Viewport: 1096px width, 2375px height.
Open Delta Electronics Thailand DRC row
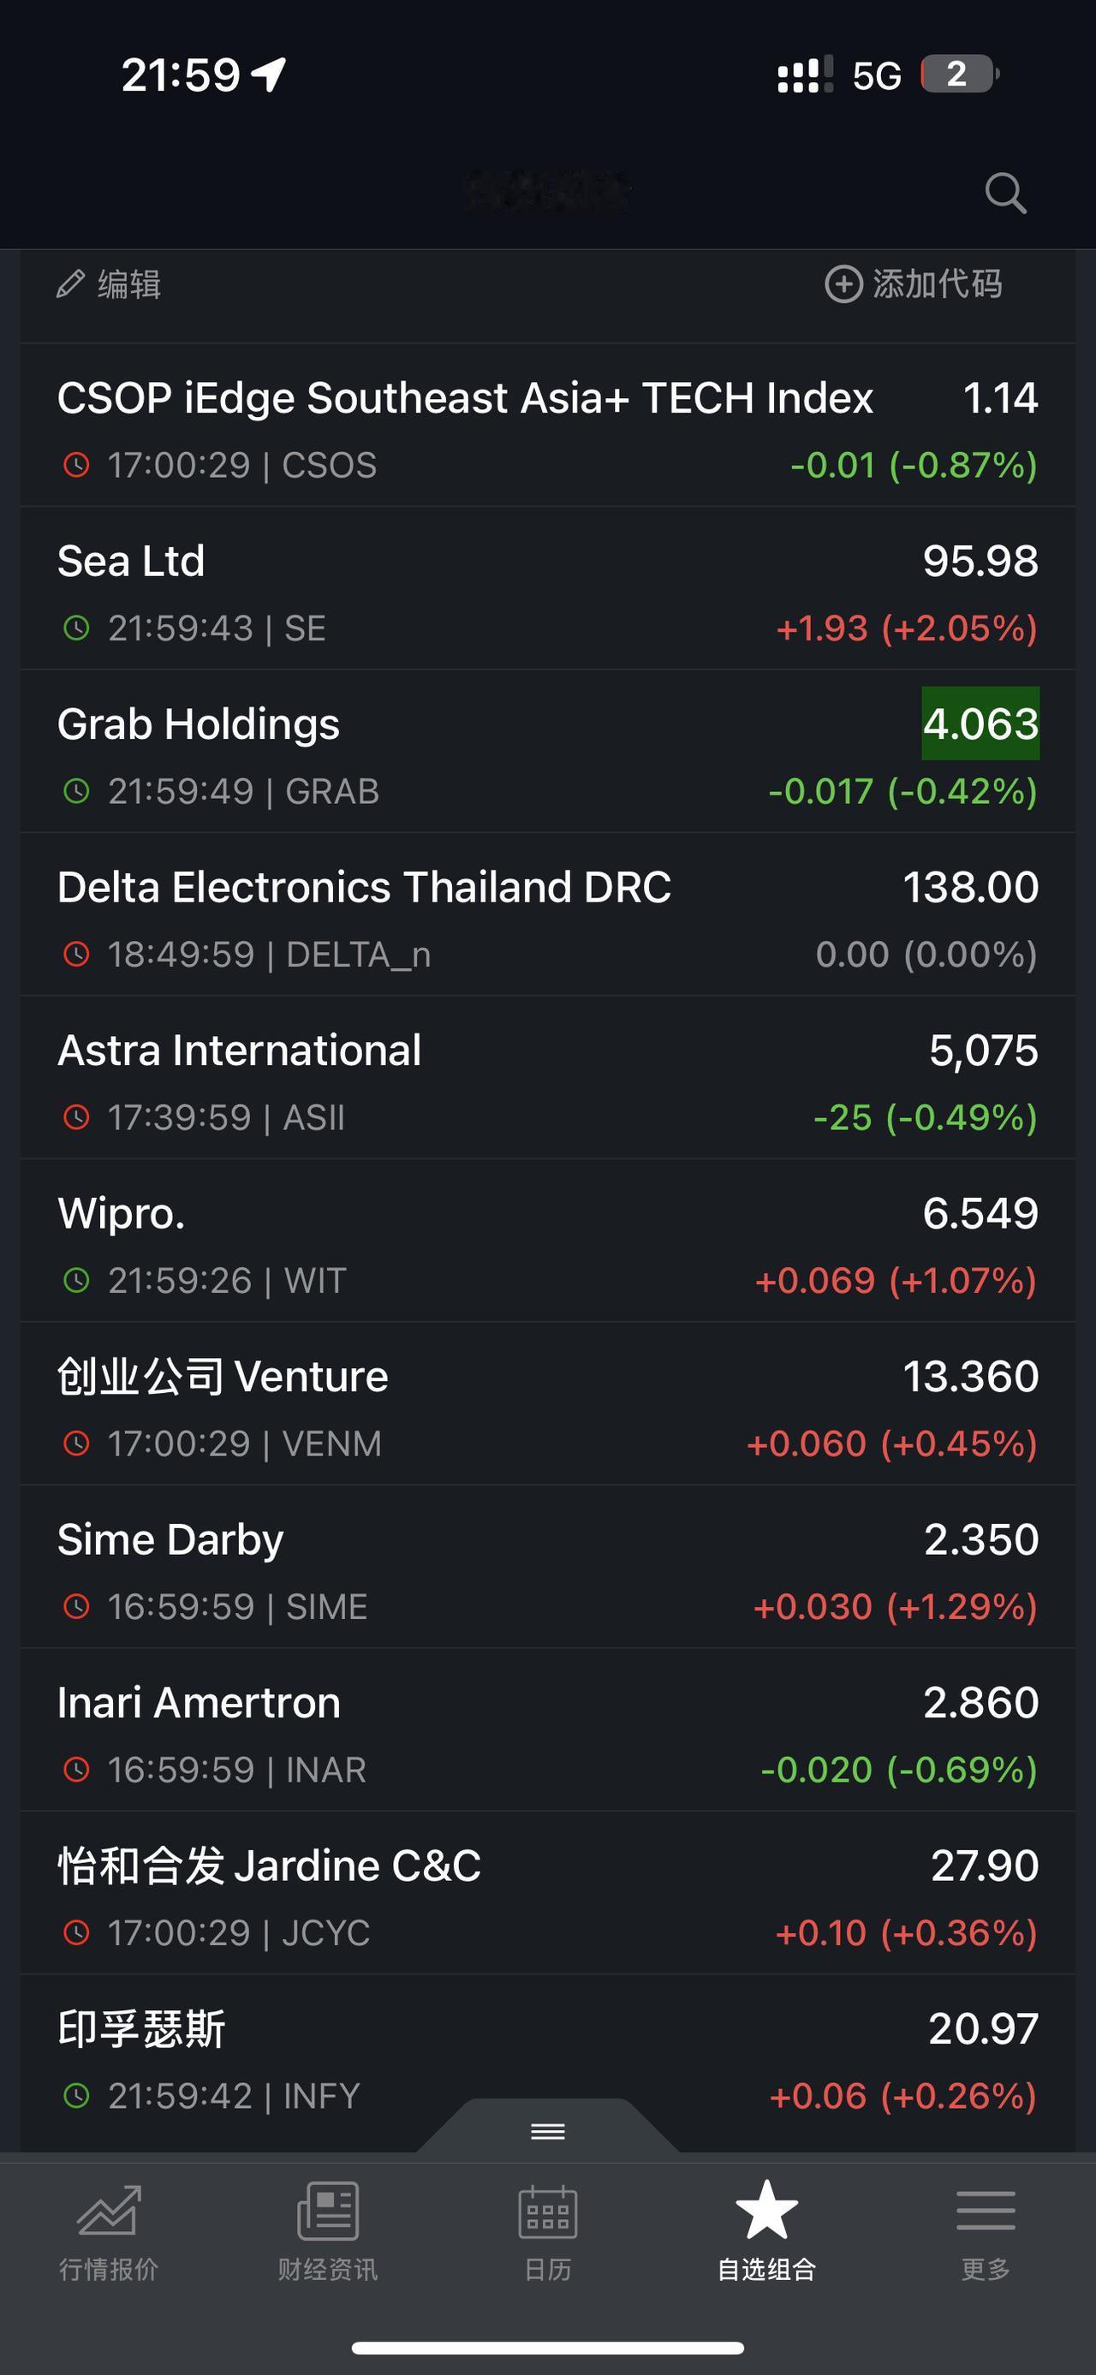point(547,914)
